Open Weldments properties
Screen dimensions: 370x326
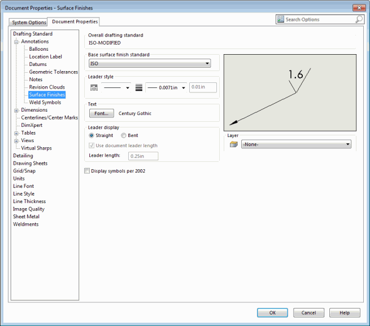[26, 224]
